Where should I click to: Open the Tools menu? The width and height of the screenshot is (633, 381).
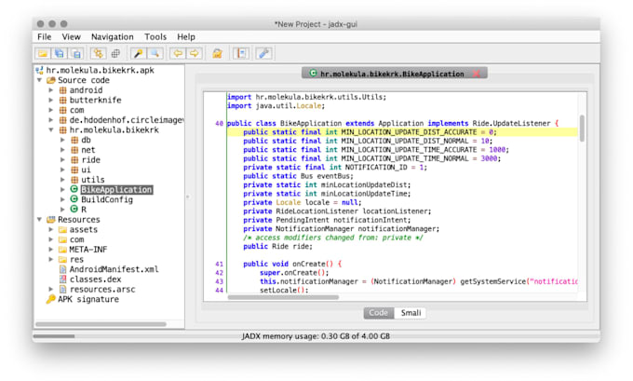(x=155, y=36)
